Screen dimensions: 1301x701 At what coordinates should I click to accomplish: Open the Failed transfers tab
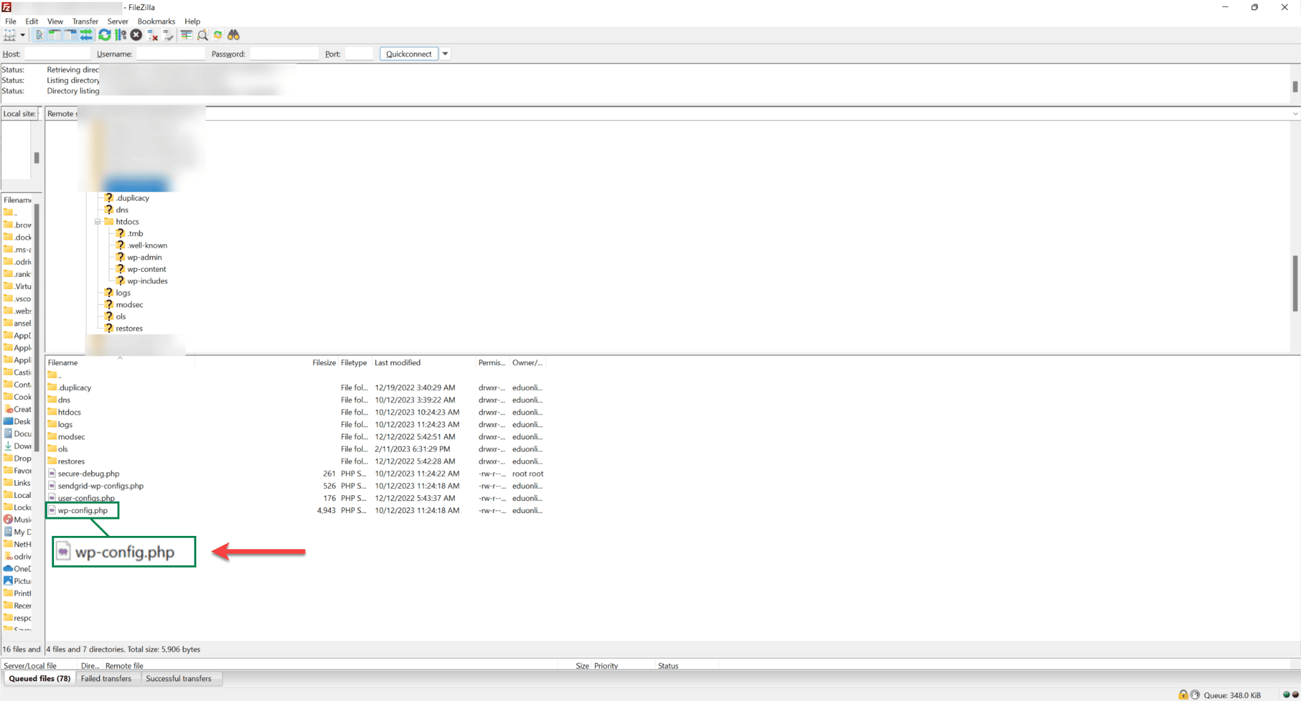[108, 678]
